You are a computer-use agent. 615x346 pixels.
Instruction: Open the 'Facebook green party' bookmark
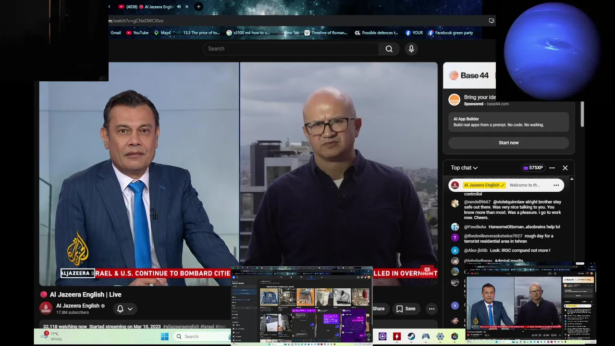tap(451, 33)
